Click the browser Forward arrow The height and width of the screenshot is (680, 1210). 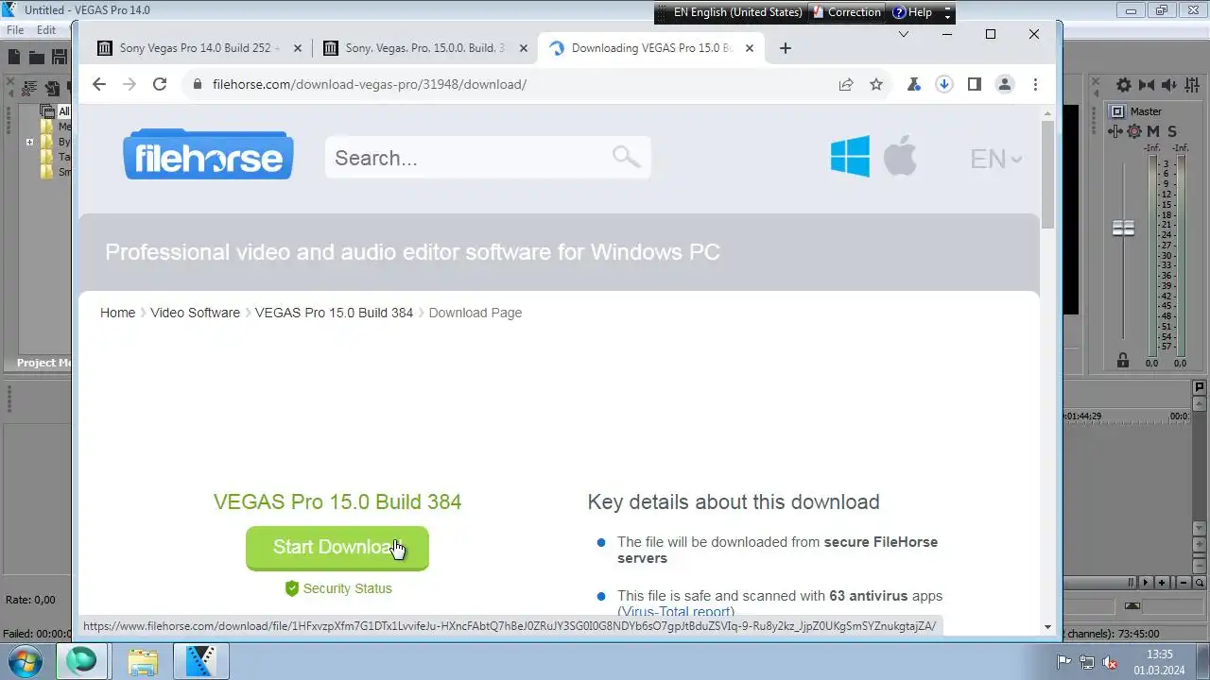coord(130,84)
